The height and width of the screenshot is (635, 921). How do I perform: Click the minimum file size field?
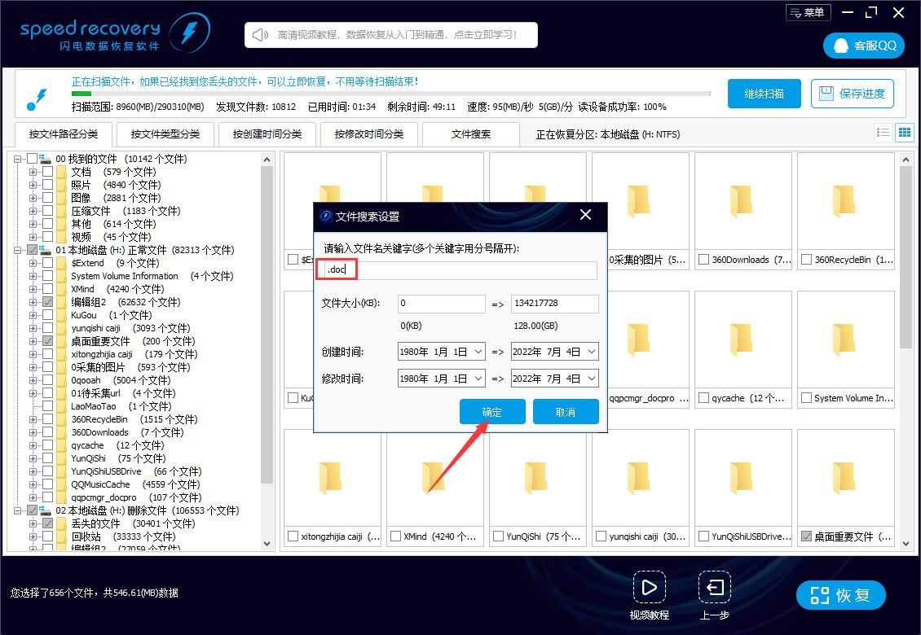[x=442, y=304]
